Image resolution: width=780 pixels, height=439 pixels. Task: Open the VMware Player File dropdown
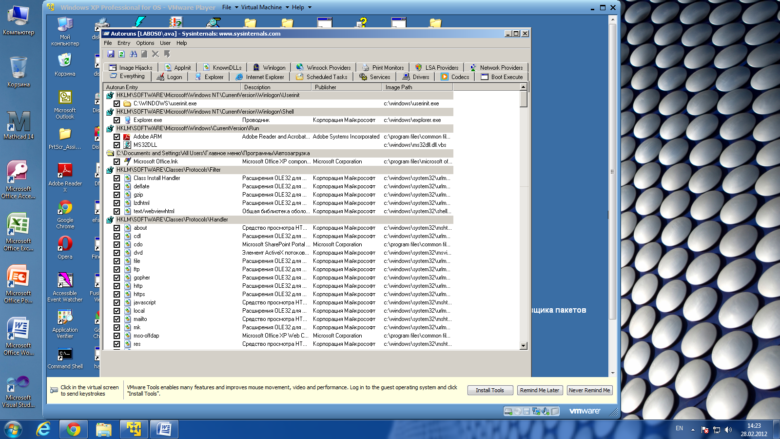click(230, 7)
